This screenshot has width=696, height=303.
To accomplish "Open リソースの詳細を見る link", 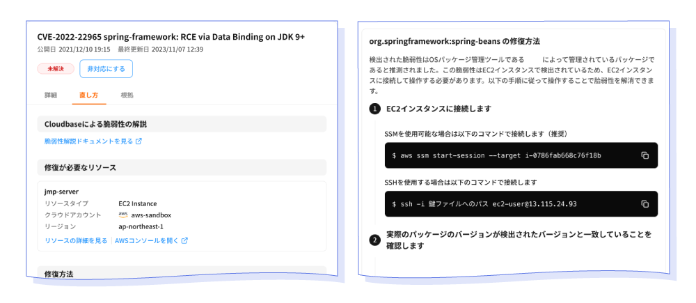I will coord(76,241).
